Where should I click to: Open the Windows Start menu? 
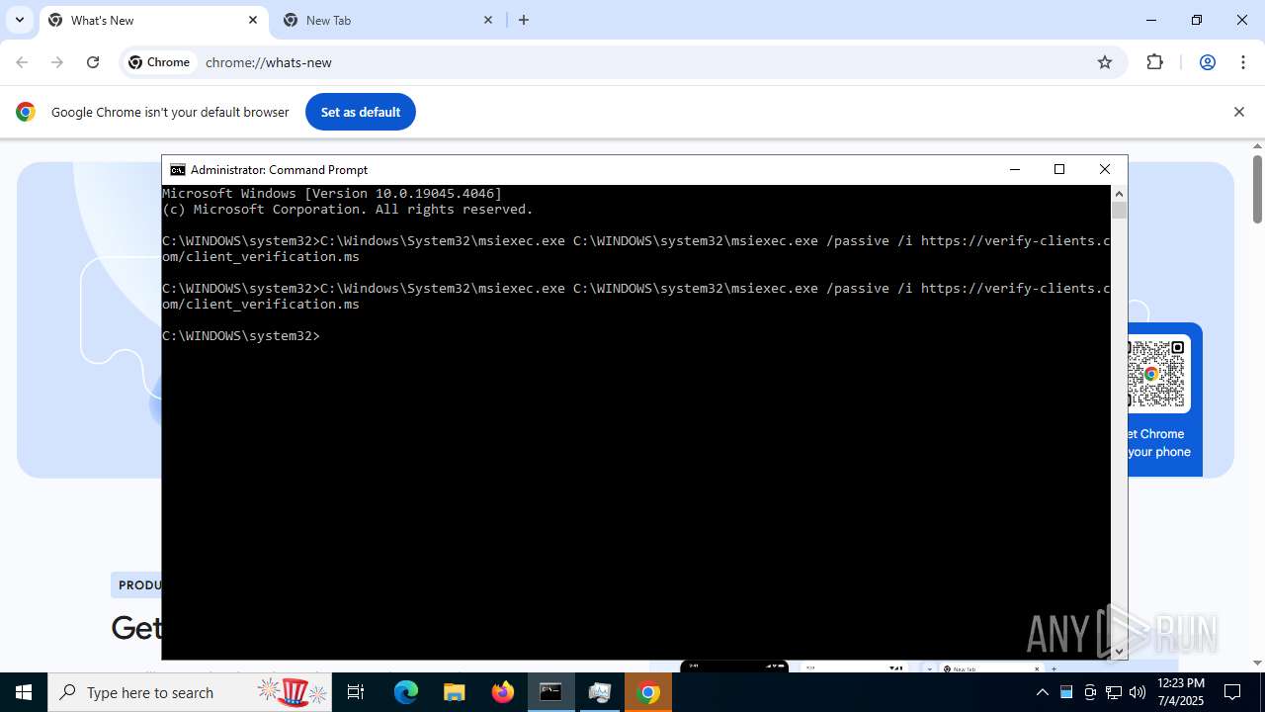pyautogui.click(x=24, y=692)
